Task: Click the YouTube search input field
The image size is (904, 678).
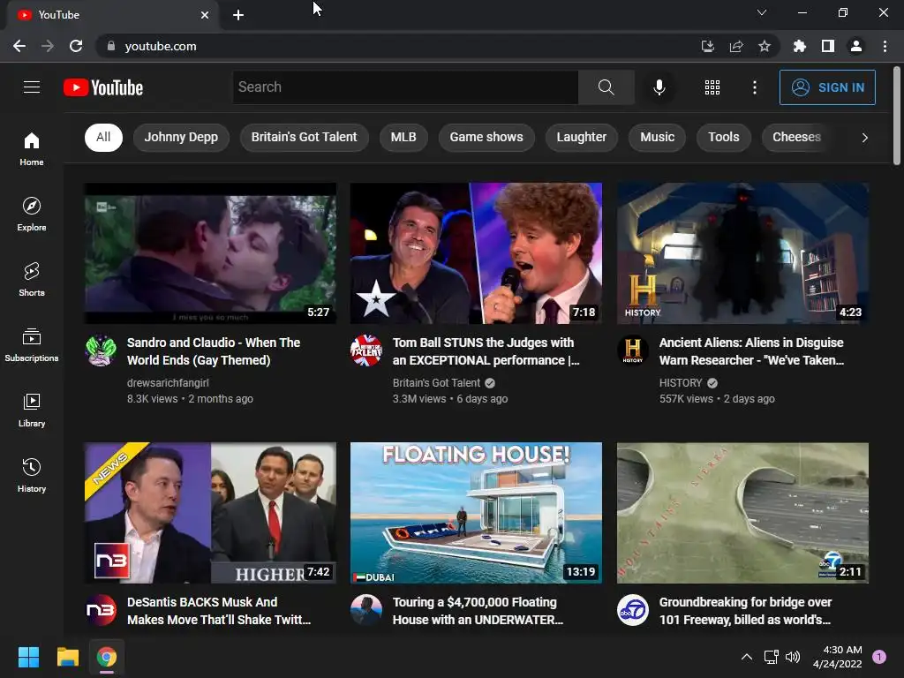Action: (405, 87)
